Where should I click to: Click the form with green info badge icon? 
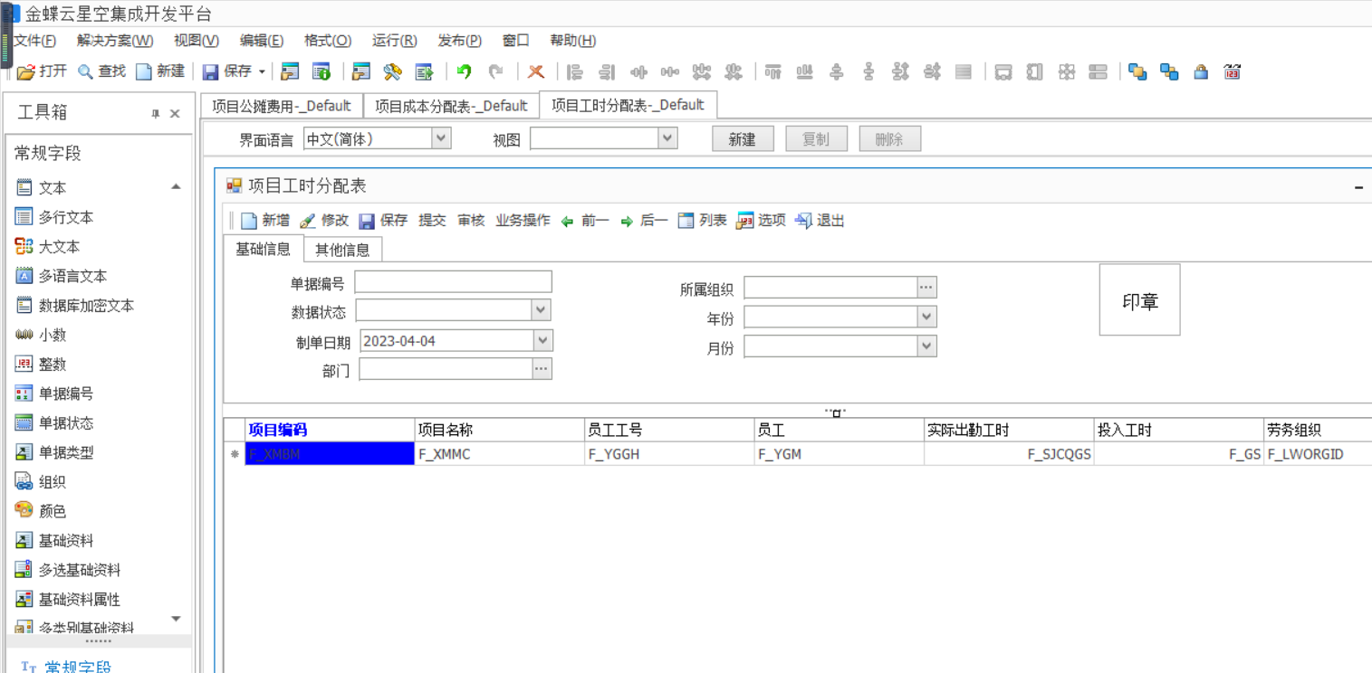pyautogui.click(x=321, y=71)
